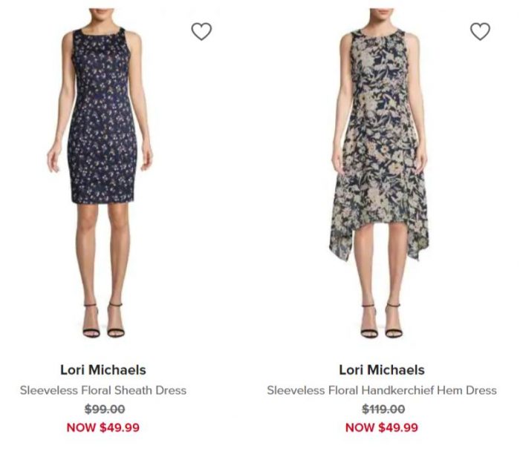This screenshot has width=520, height=457.
Task: Open Sleeveless Floral Handkerchief Hem Dress title link
Action: (x=382, y=390)
